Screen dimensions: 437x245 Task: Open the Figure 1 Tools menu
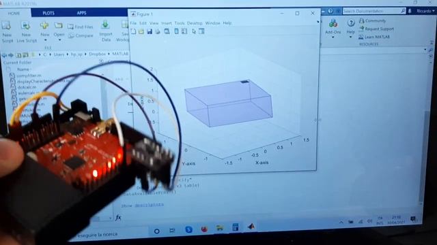pos(180,23)
